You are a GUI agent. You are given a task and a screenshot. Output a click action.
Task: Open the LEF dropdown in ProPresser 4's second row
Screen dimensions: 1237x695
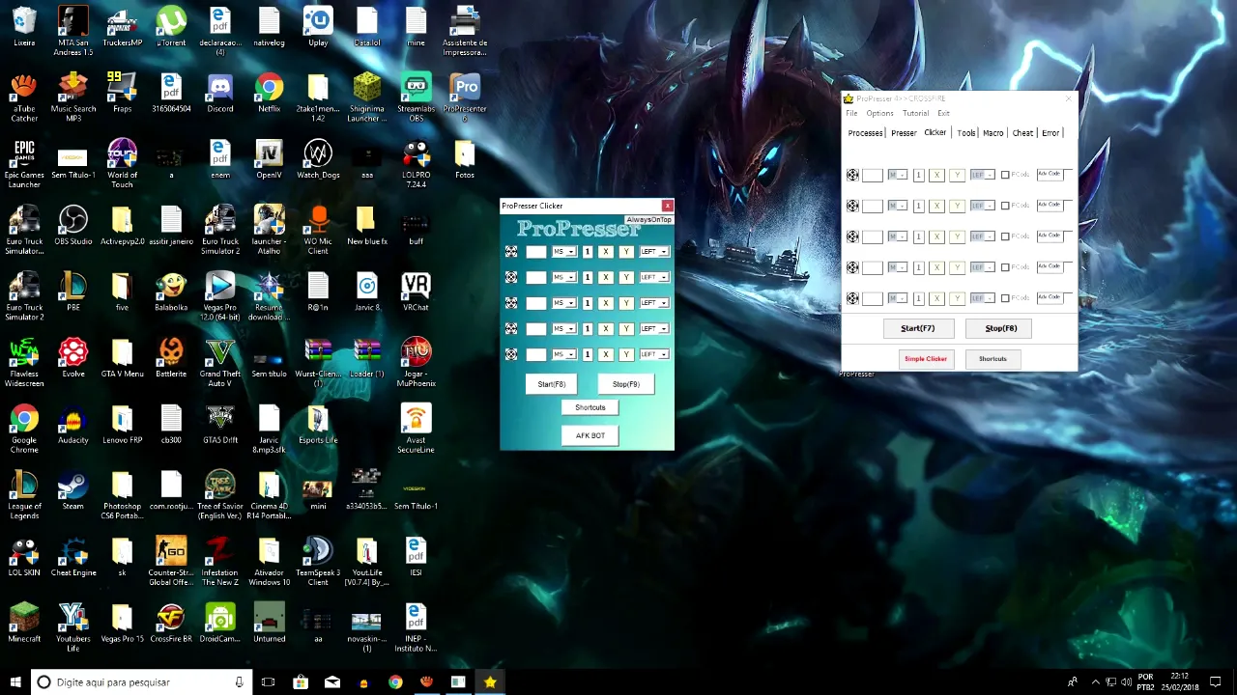pos(983,206)
